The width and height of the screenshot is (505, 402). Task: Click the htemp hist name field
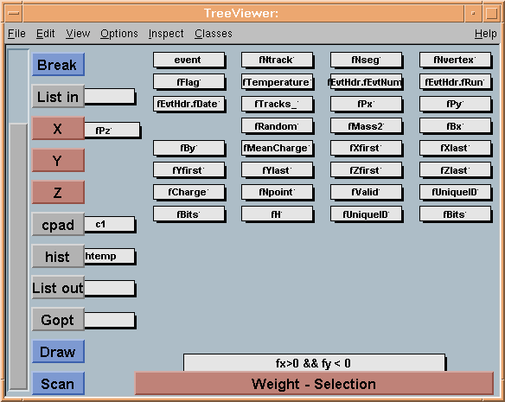tap(110, 256)
